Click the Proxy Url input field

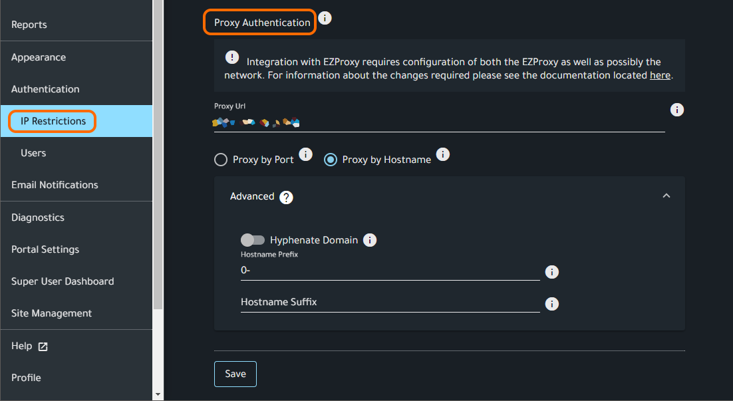point(439,122)
